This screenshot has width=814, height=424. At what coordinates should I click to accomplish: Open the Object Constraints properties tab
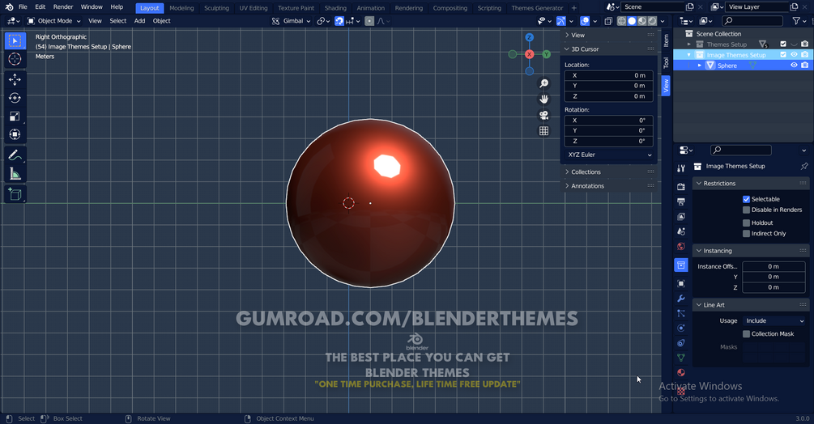[681, 343]
